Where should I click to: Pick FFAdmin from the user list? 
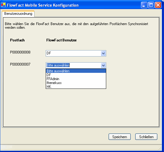click(76, 79)
